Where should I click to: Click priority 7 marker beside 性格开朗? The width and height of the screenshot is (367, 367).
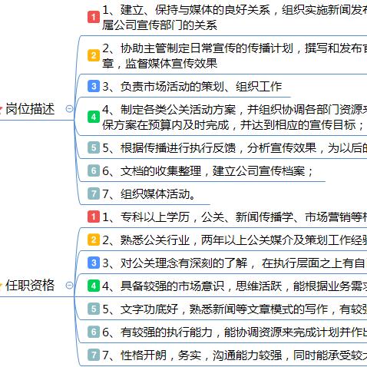pyautogui.click(x=94, y=355)
